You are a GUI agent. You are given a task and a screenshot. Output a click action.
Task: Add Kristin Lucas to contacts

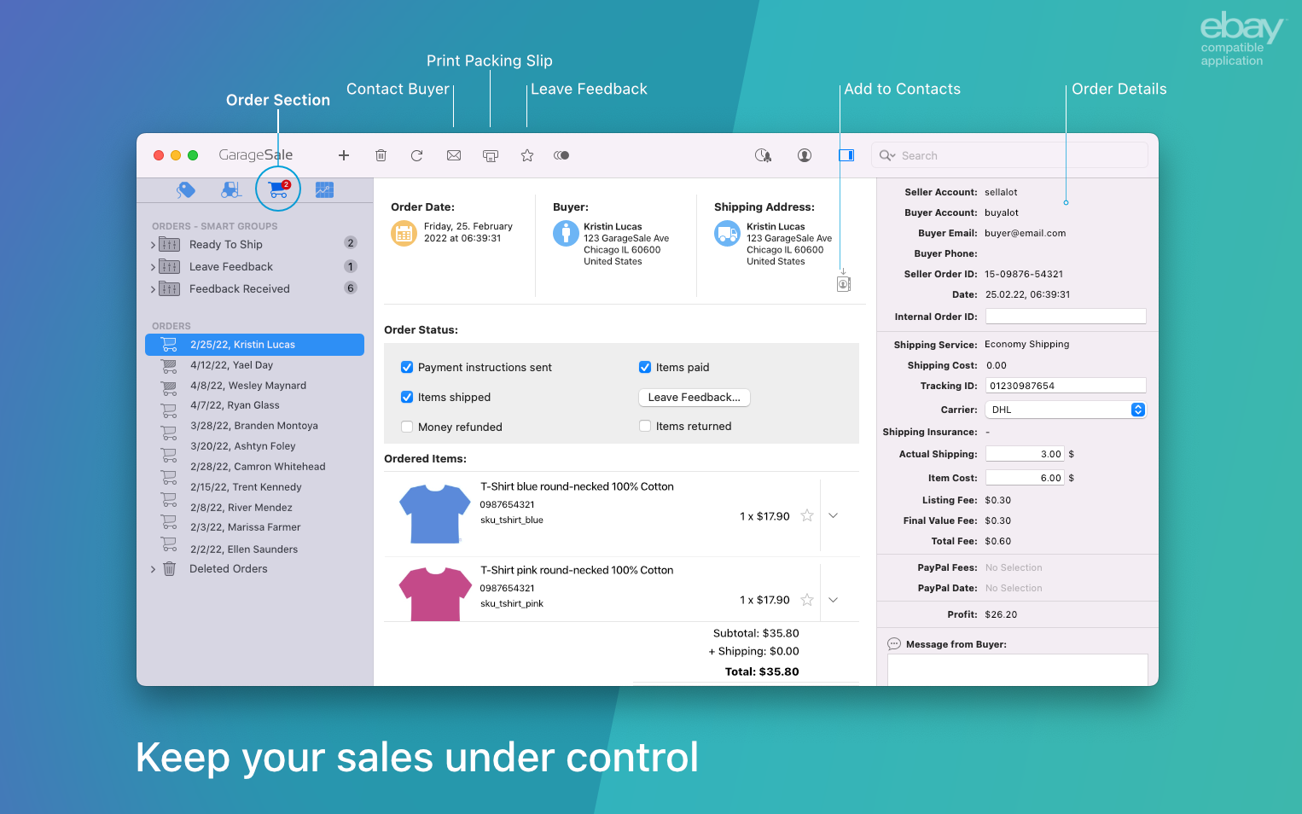tap(843, 283)
